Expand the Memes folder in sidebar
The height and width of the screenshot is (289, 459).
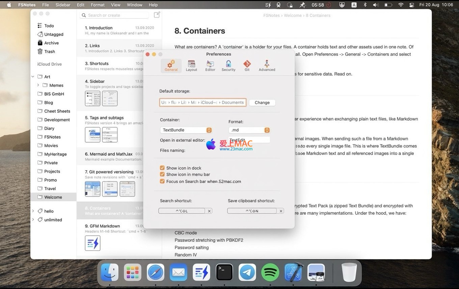38,85
